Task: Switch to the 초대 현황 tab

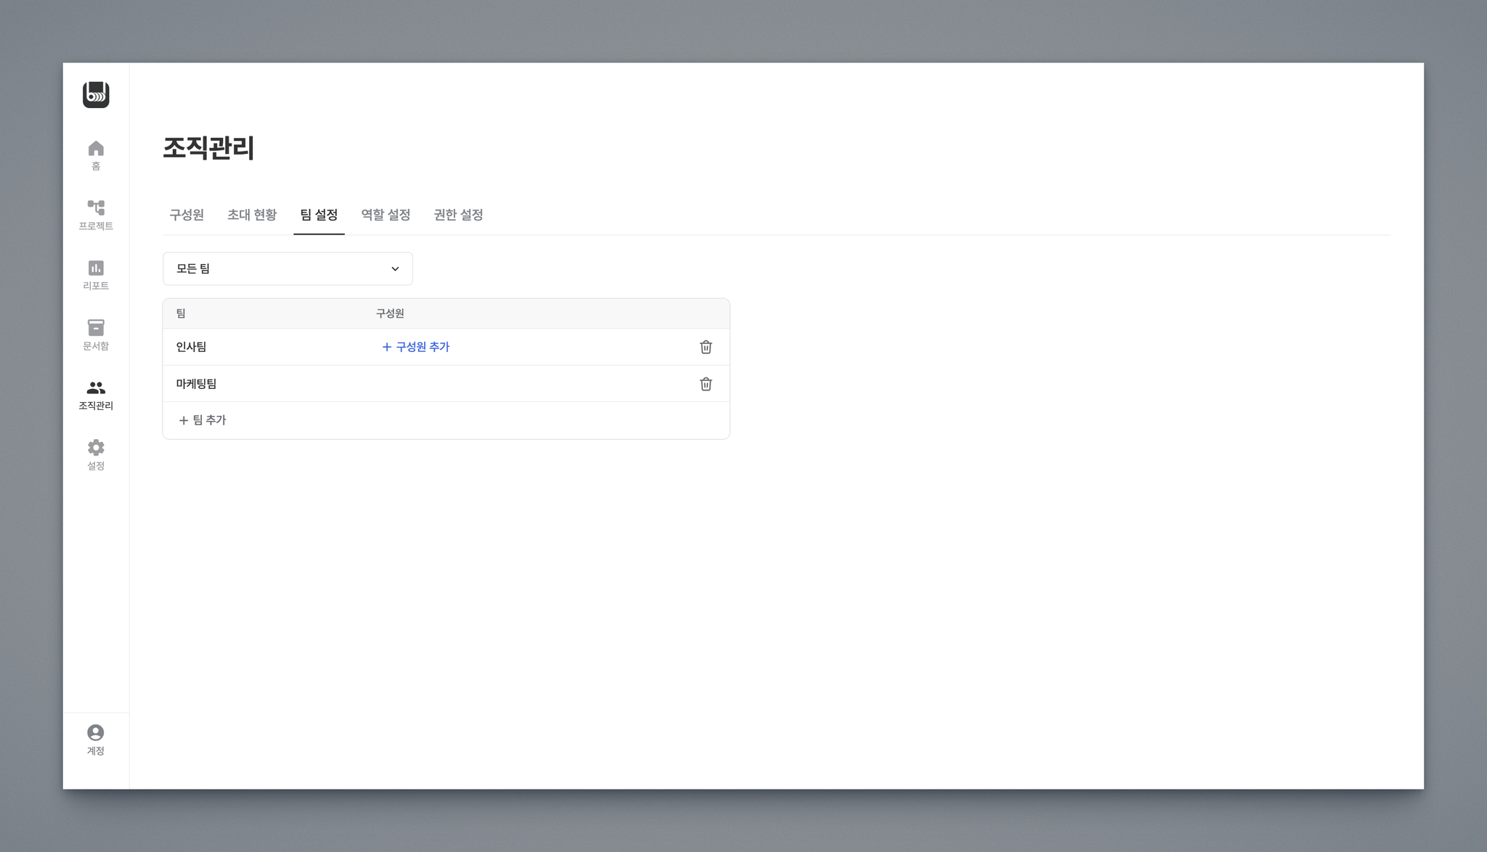Action: 252,215
